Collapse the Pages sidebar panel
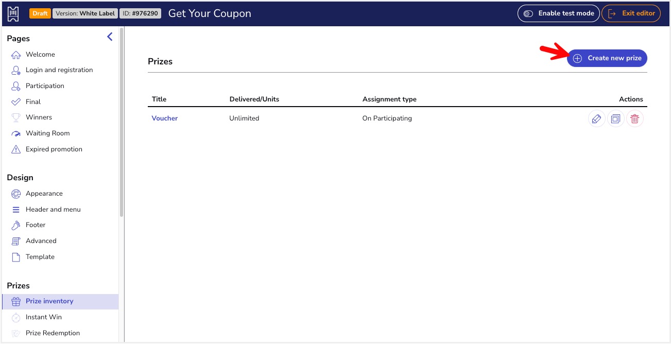 tap(109, 37)
